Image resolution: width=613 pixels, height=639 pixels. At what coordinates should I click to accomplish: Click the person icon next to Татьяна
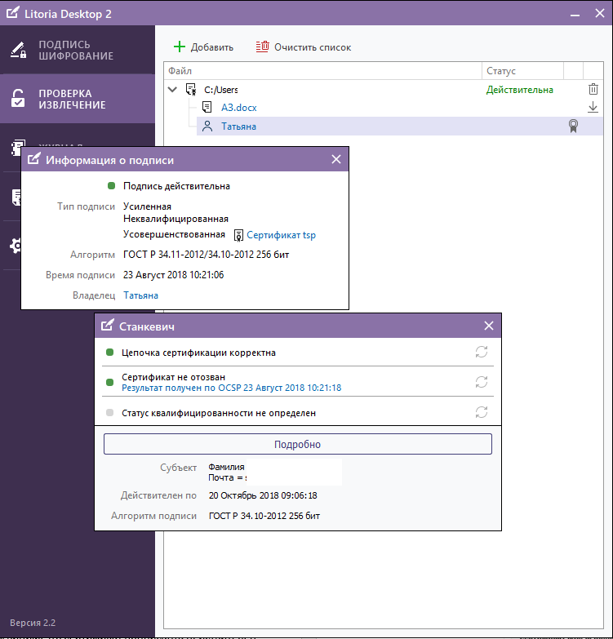207,126
